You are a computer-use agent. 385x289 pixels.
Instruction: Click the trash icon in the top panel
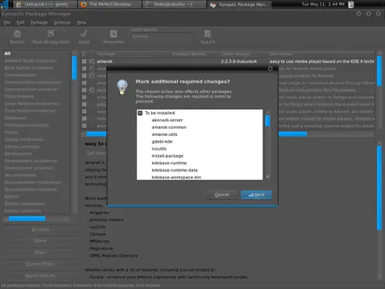click(x=351, y=4)
